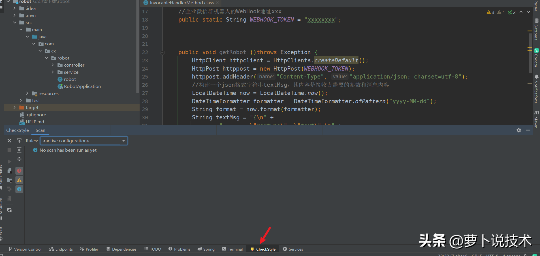Expand the test folder
Image resolution: width=540 pixels, height=256 pixels.
point(21,100)
